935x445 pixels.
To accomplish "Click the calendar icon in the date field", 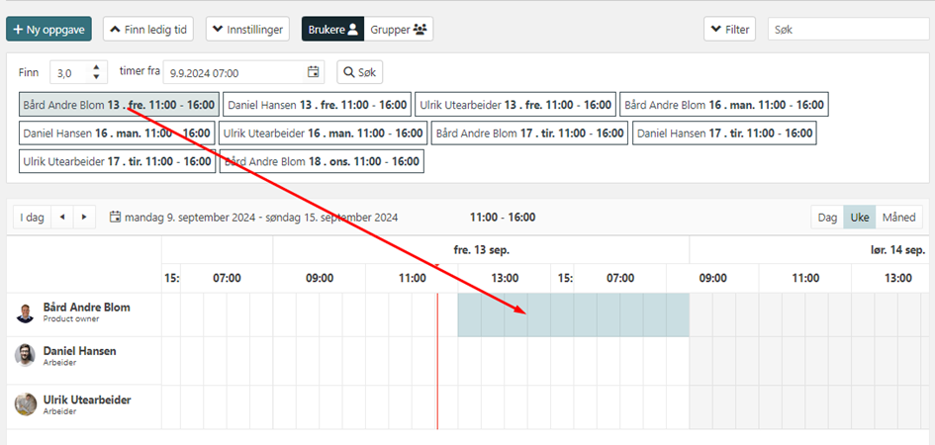I will (314, 72).
